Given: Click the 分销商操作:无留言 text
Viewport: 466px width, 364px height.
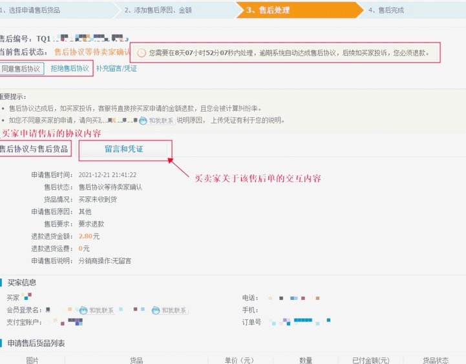Looking at the screenshot, I should tap(105, 261).
